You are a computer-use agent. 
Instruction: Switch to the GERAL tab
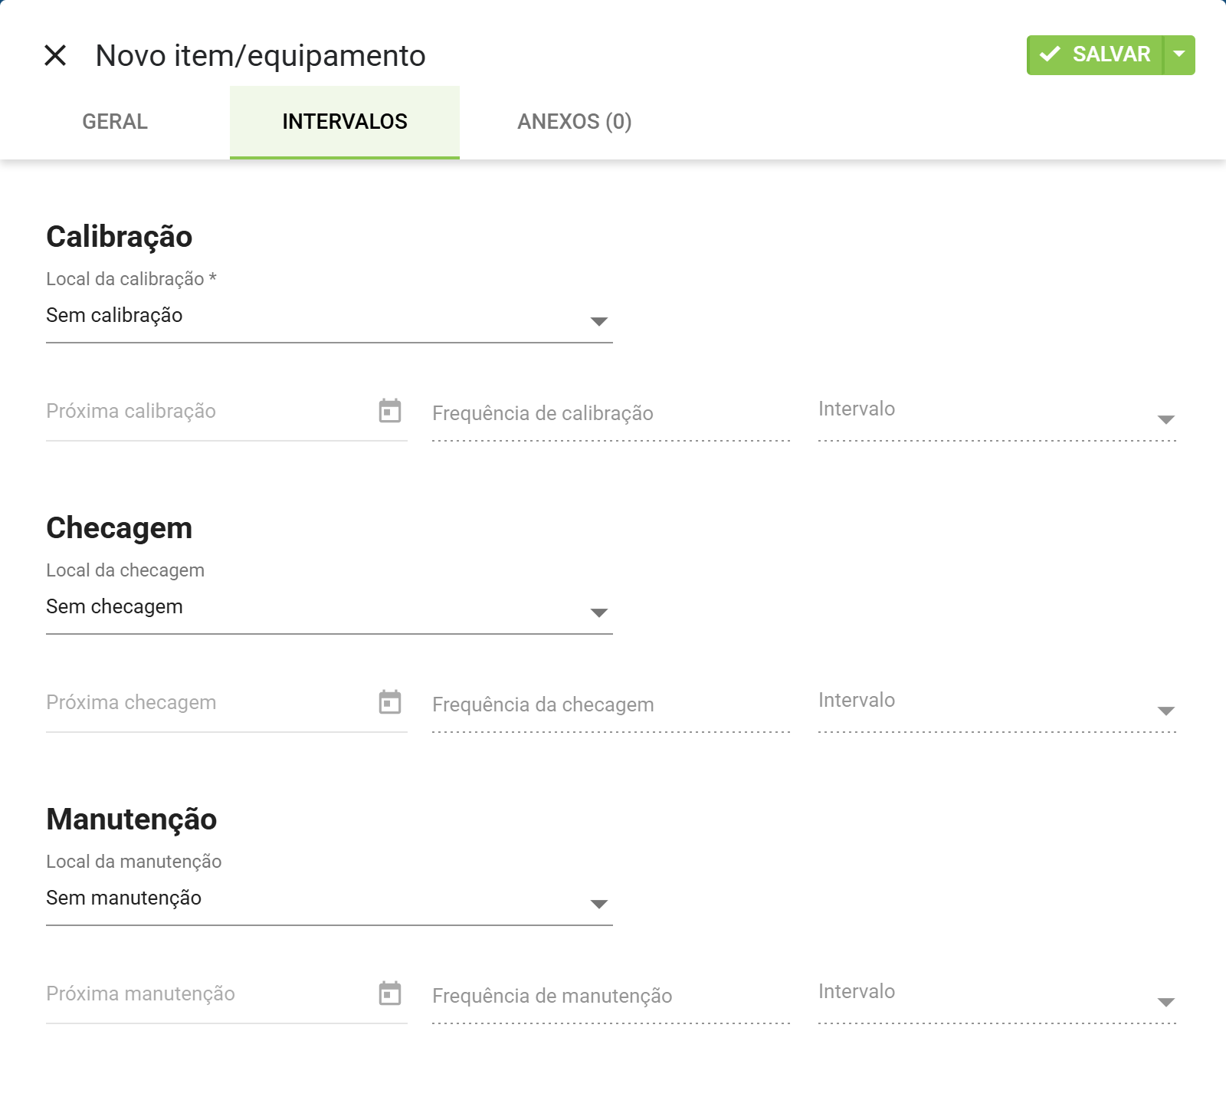coord(115,122)
